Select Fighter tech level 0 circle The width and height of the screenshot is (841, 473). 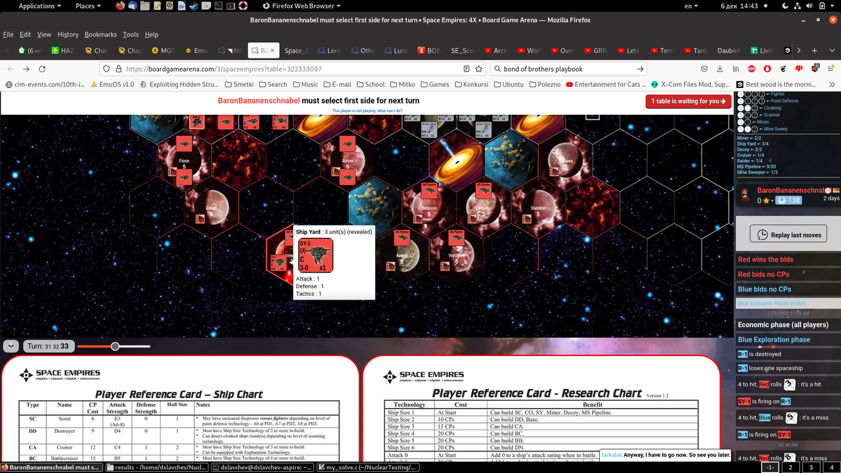pyautogui.click(x=740, y=94)
